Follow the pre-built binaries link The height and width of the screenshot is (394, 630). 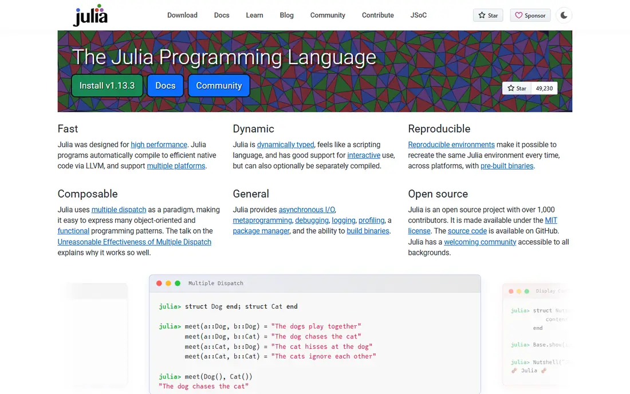[x=507, y=166]
